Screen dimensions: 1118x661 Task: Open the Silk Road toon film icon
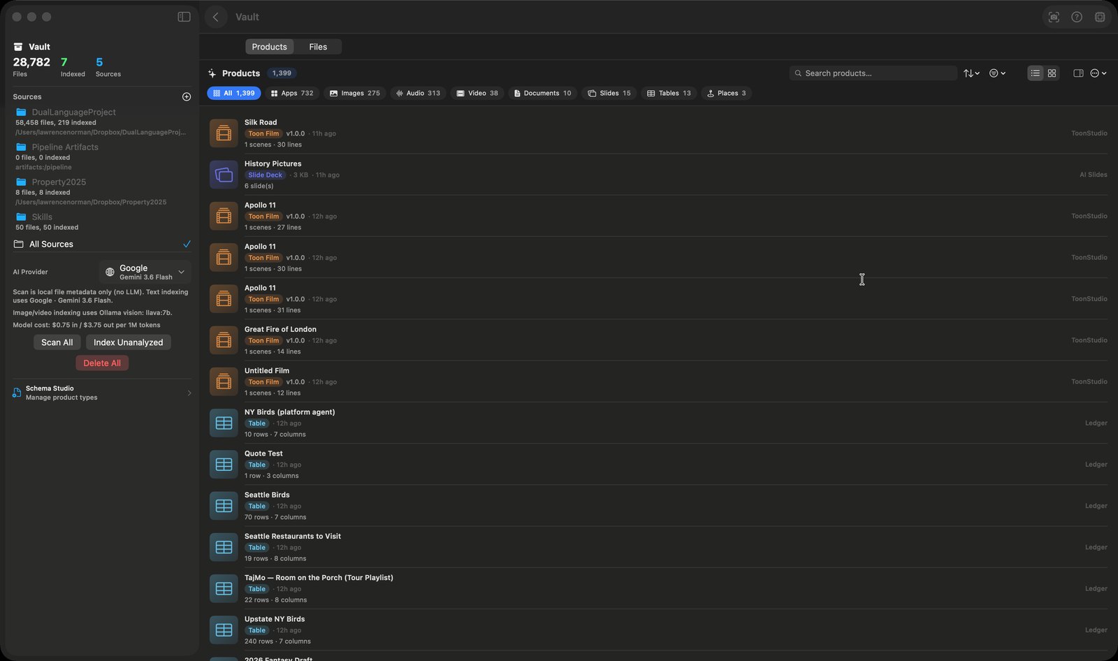(224, 133)
